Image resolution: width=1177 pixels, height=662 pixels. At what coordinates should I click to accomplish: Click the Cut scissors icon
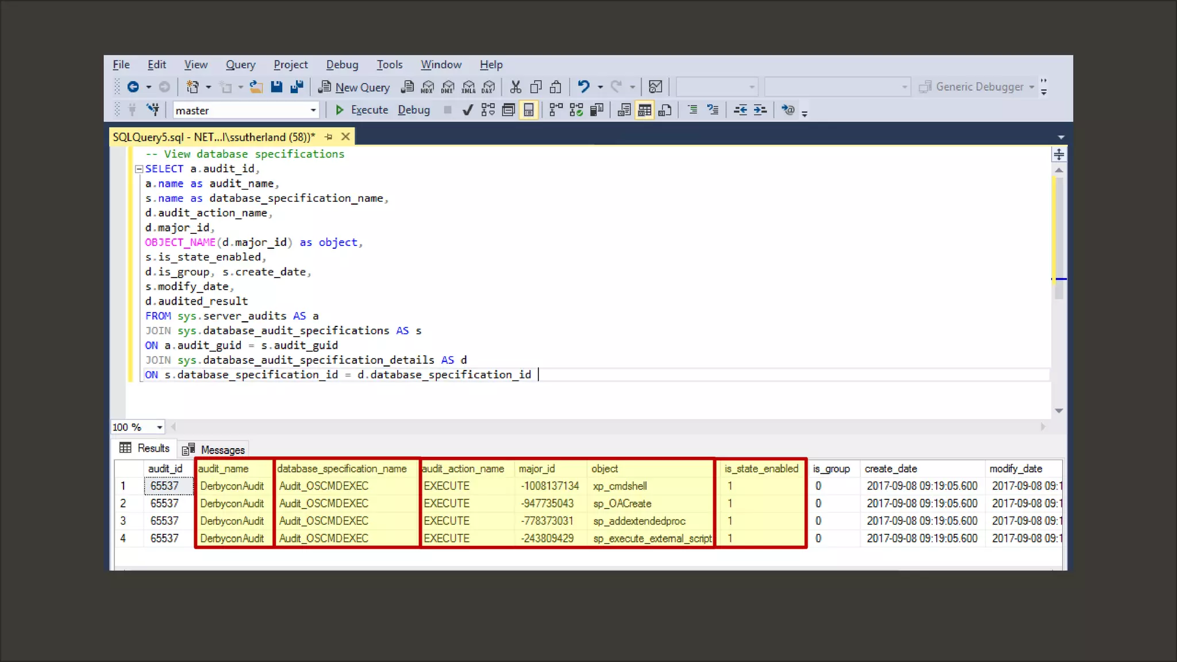click(516, 87)
